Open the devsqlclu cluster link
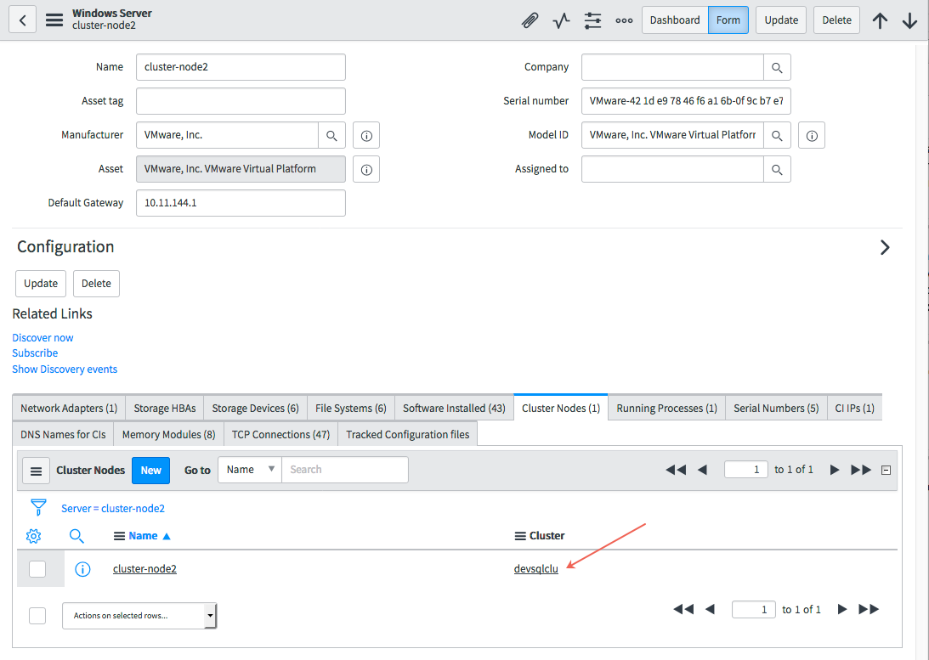The height and width of the screenshot is (660, 929). [x=536, y=569]
